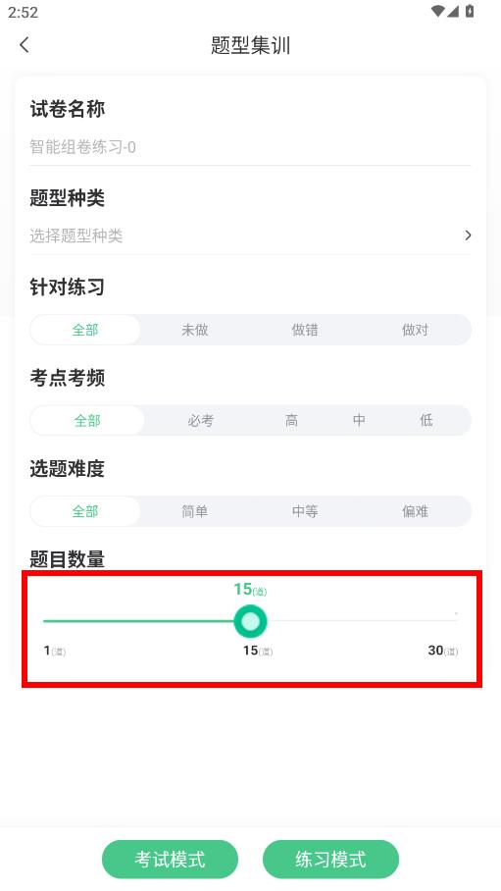Select 选择题型种类 field
501x891 pixels.
pyautogui.click(x=250, y=236)
